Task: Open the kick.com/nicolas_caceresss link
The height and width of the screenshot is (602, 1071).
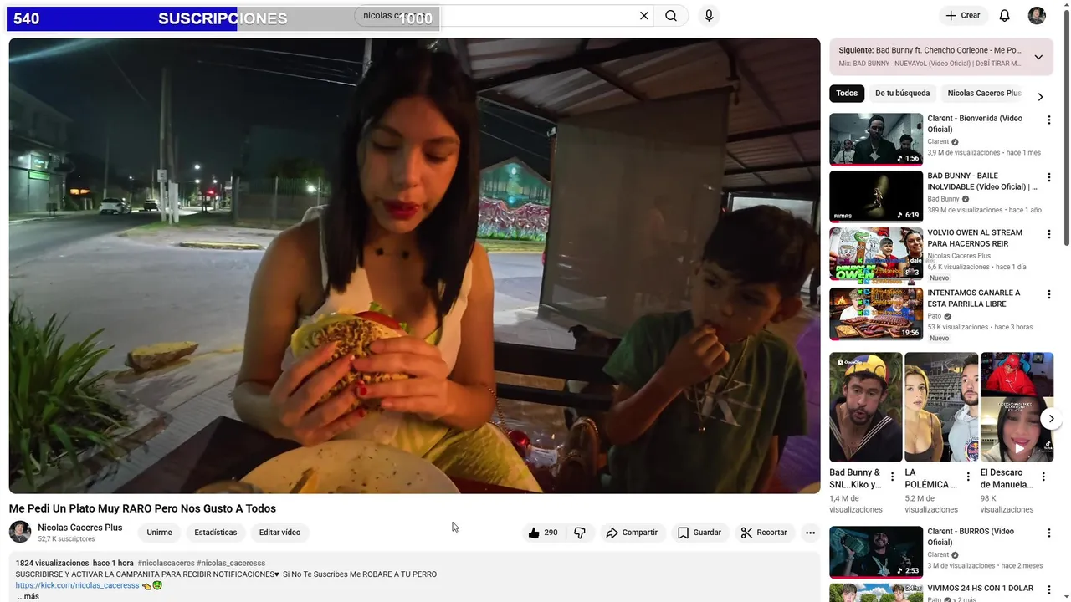Action: pyautogui.click(x=77, y=585)
